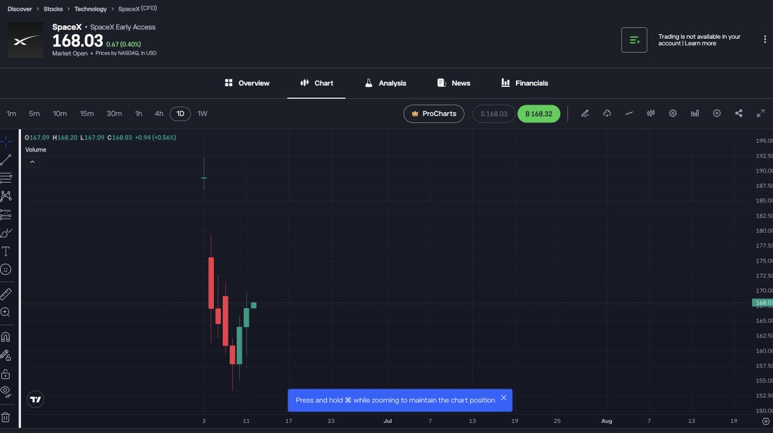Select the 1W timeframe
Image resolution: width=773 pixels, height=433 pixels.
[x=202, y=114]
